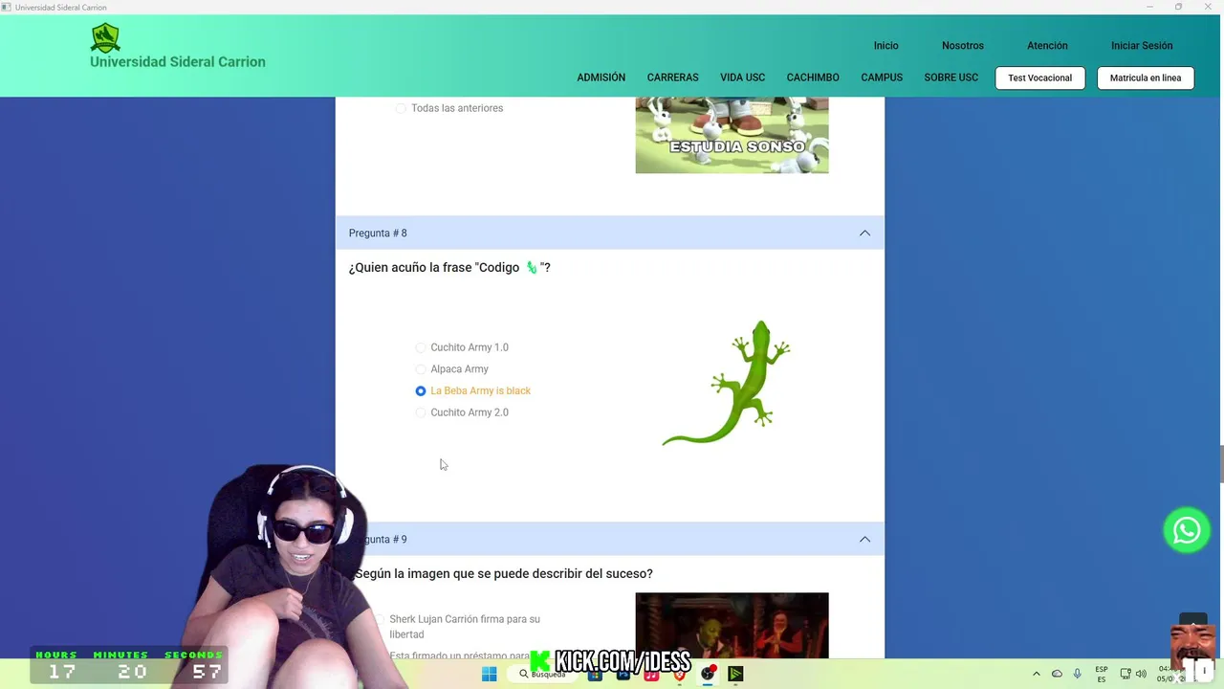Click the Universidad Sideral Carrion title text
The image size is (1224, 689).
coord(178,62)
